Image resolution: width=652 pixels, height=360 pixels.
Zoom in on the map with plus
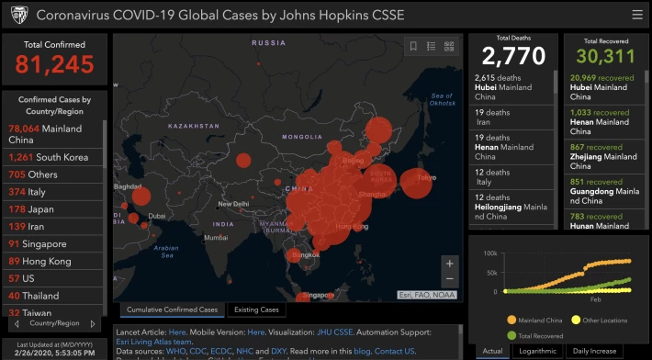pyautogui.click(x=449, y=264)
